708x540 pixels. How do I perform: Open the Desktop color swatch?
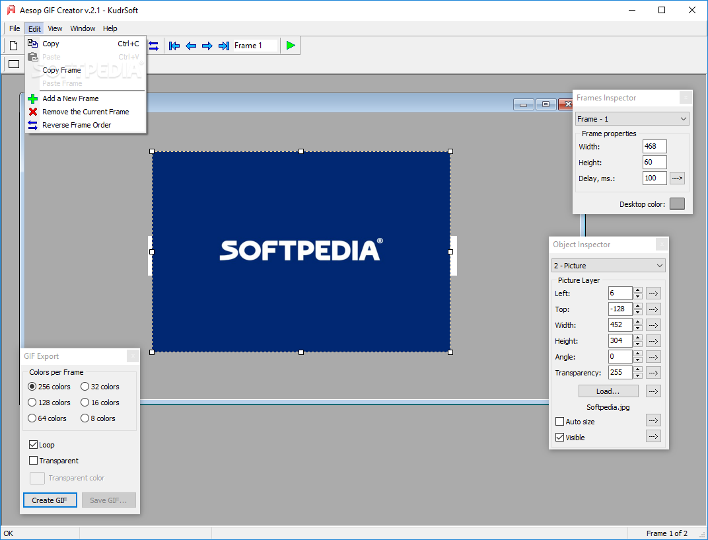click(677, 204)
